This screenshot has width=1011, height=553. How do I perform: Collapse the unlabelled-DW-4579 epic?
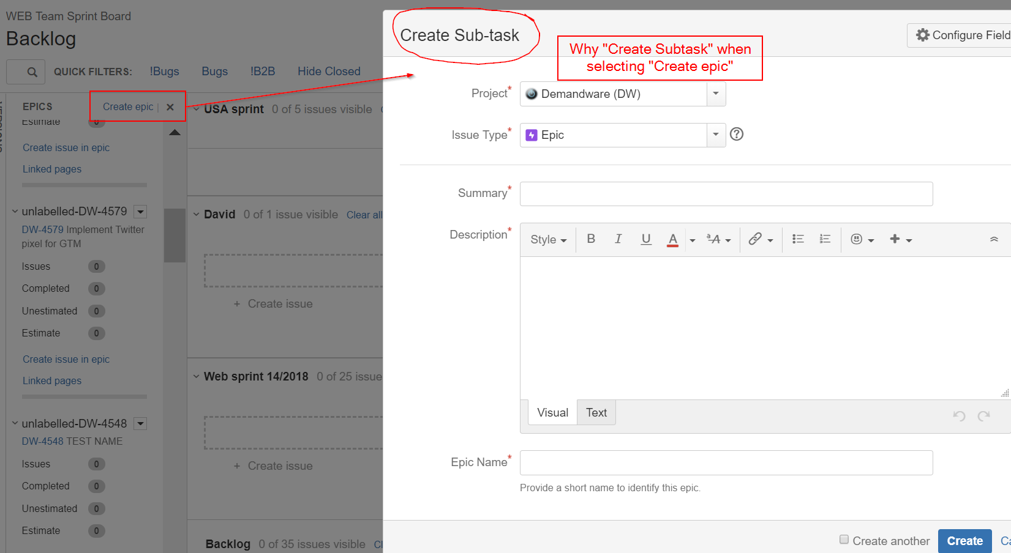(x=15, y=212)
